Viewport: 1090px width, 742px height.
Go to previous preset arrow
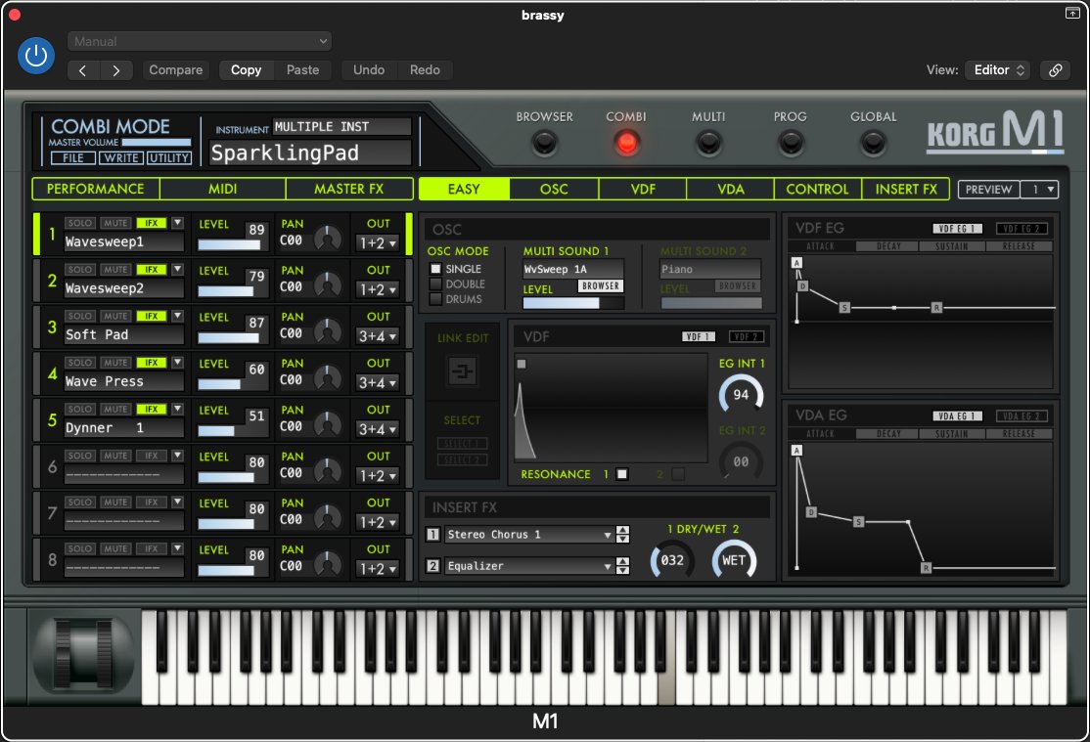click(83, 70)
